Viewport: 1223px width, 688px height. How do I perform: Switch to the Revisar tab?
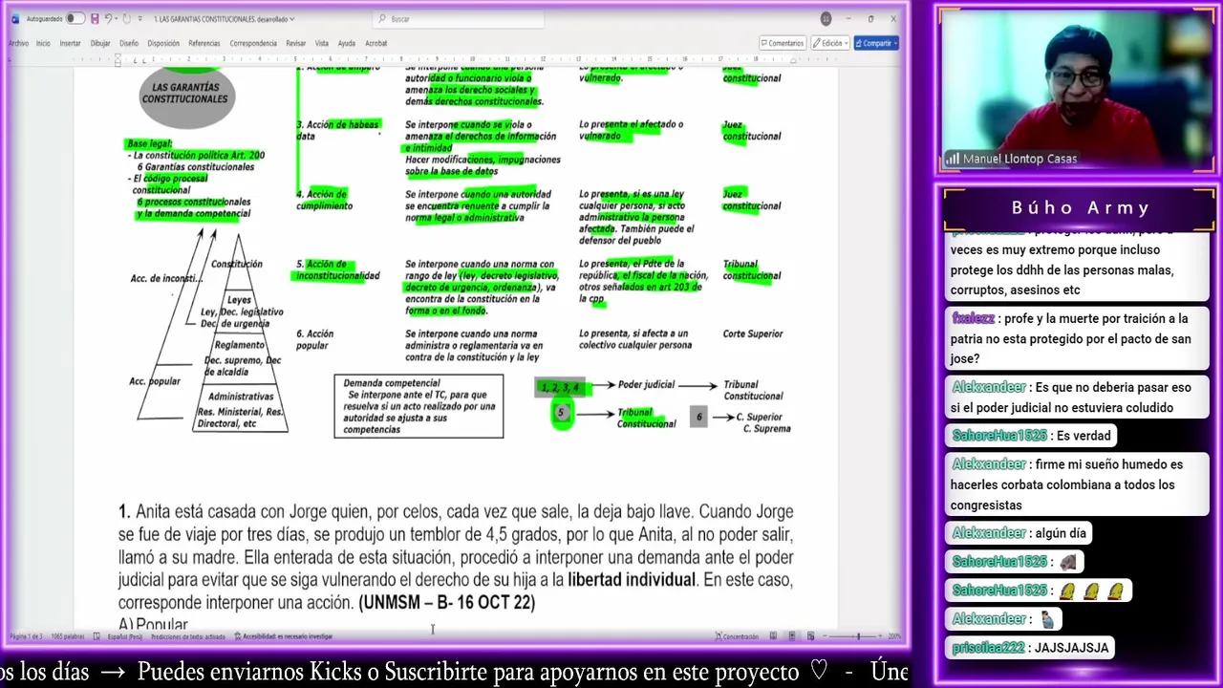pos(296,43)
